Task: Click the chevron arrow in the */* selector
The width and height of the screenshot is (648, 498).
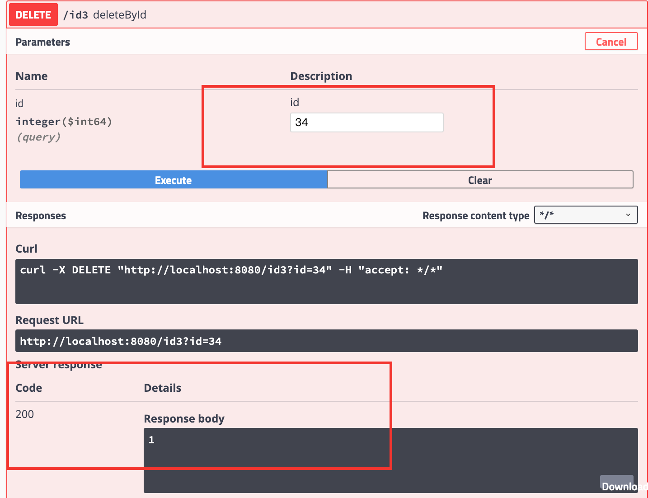Action: tap(628, 215)
